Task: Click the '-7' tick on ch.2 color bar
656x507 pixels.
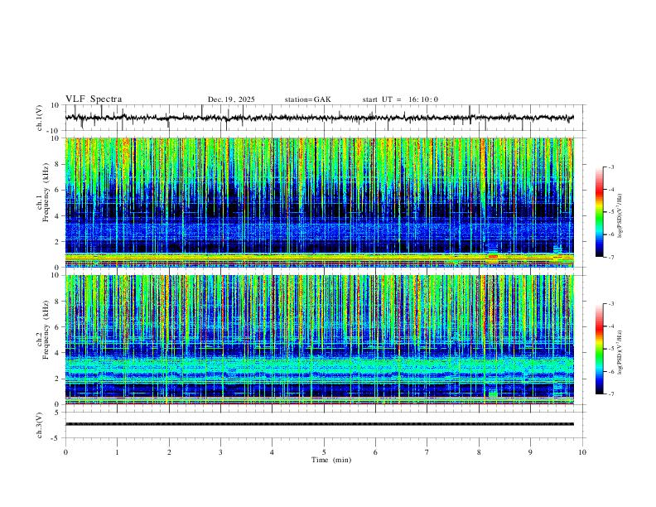Action: (611, 394)
